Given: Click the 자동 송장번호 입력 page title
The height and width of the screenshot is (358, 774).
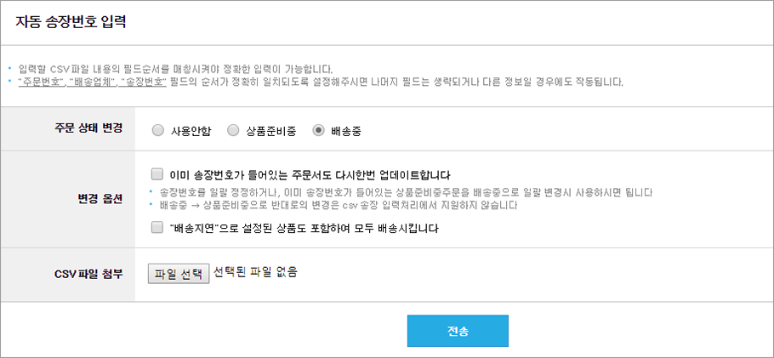Looking at the screenshot, I should 71,23.
